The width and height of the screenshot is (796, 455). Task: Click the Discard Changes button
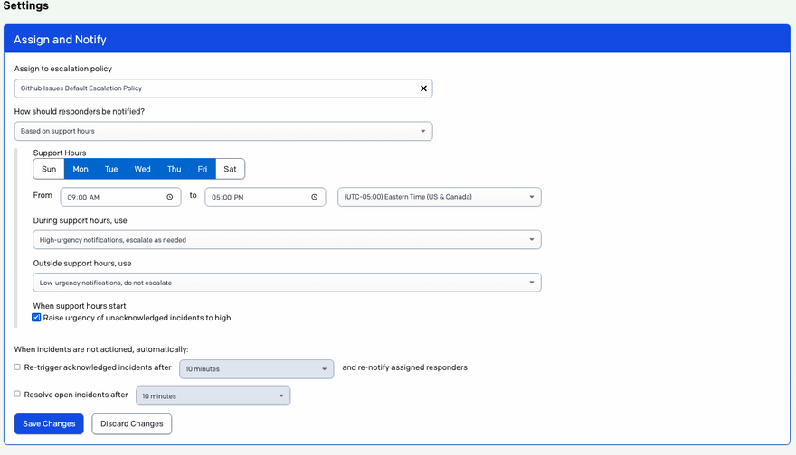(132, 423)
